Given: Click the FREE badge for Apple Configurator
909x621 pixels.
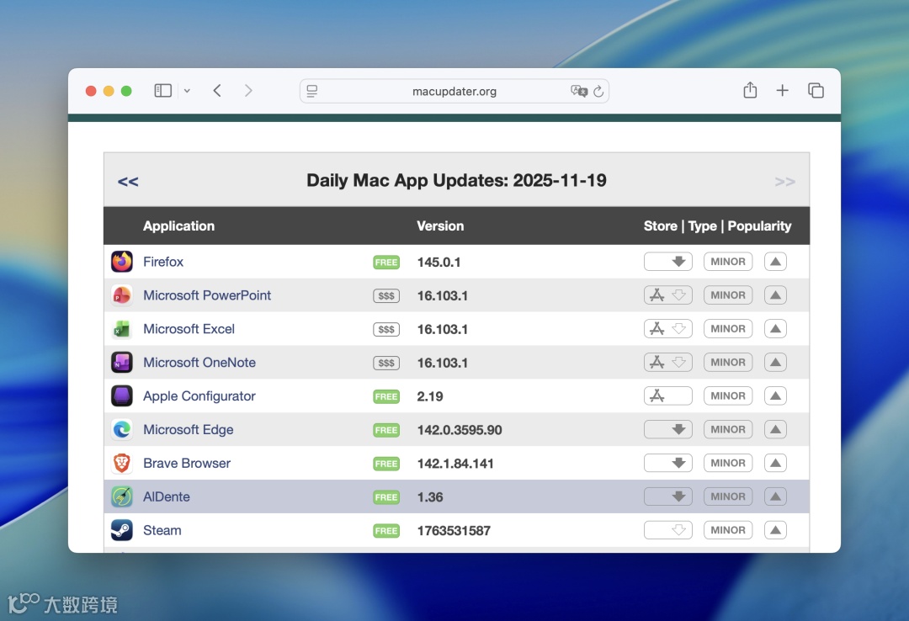Looking at the screenshot, I should [x=386, y=396].
